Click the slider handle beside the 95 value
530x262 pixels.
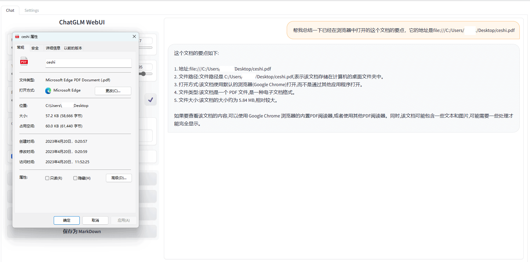tap(143, 74)
